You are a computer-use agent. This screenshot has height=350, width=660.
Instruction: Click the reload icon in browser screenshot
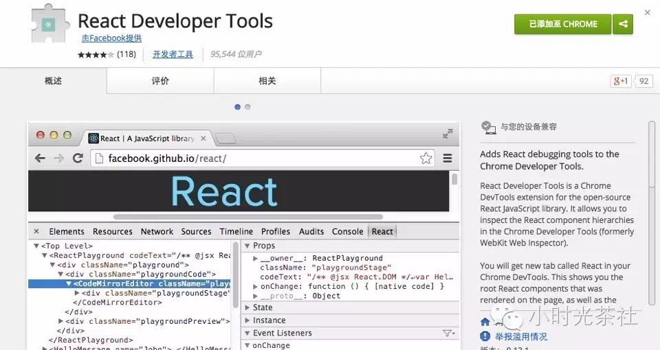(x=78, y=158)
